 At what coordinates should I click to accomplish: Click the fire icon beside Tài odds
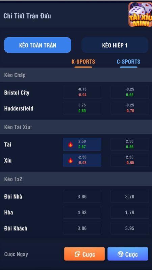tap(71, 144)
